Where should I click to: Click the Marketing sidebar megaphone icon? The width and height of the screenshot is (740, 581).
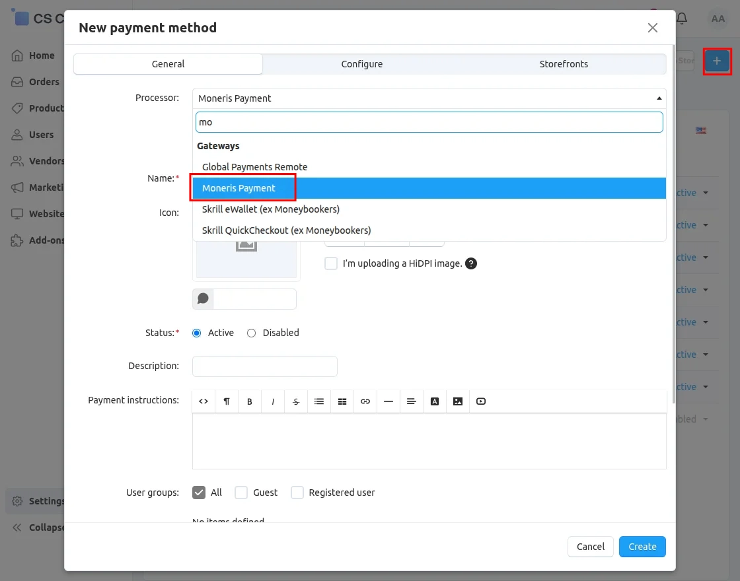tap(17, 188)
